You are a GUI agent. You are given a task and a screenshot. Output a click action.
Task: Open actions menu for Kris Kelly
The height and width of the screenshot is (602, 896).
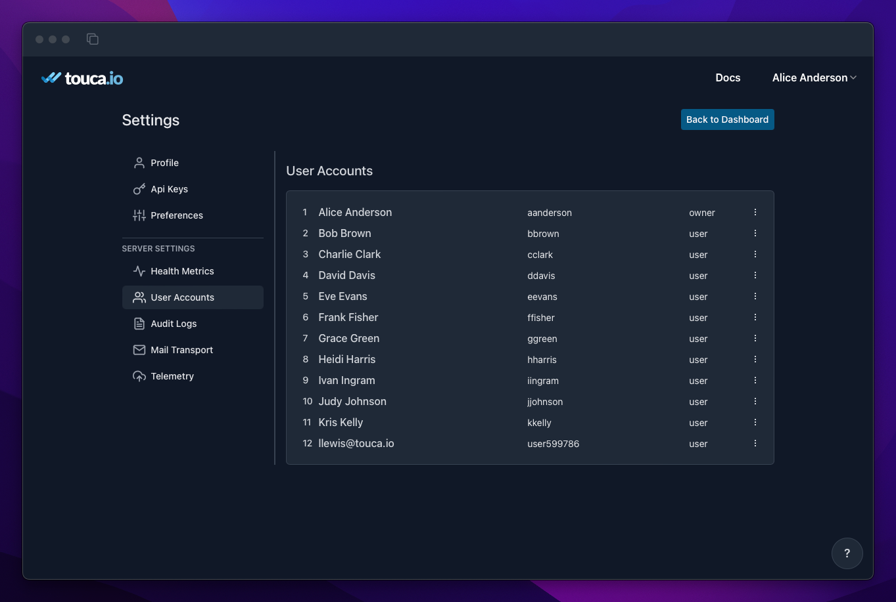pos(755,422)
